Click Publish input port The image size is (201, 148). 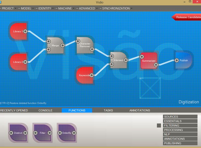click(x=177, y=60)
